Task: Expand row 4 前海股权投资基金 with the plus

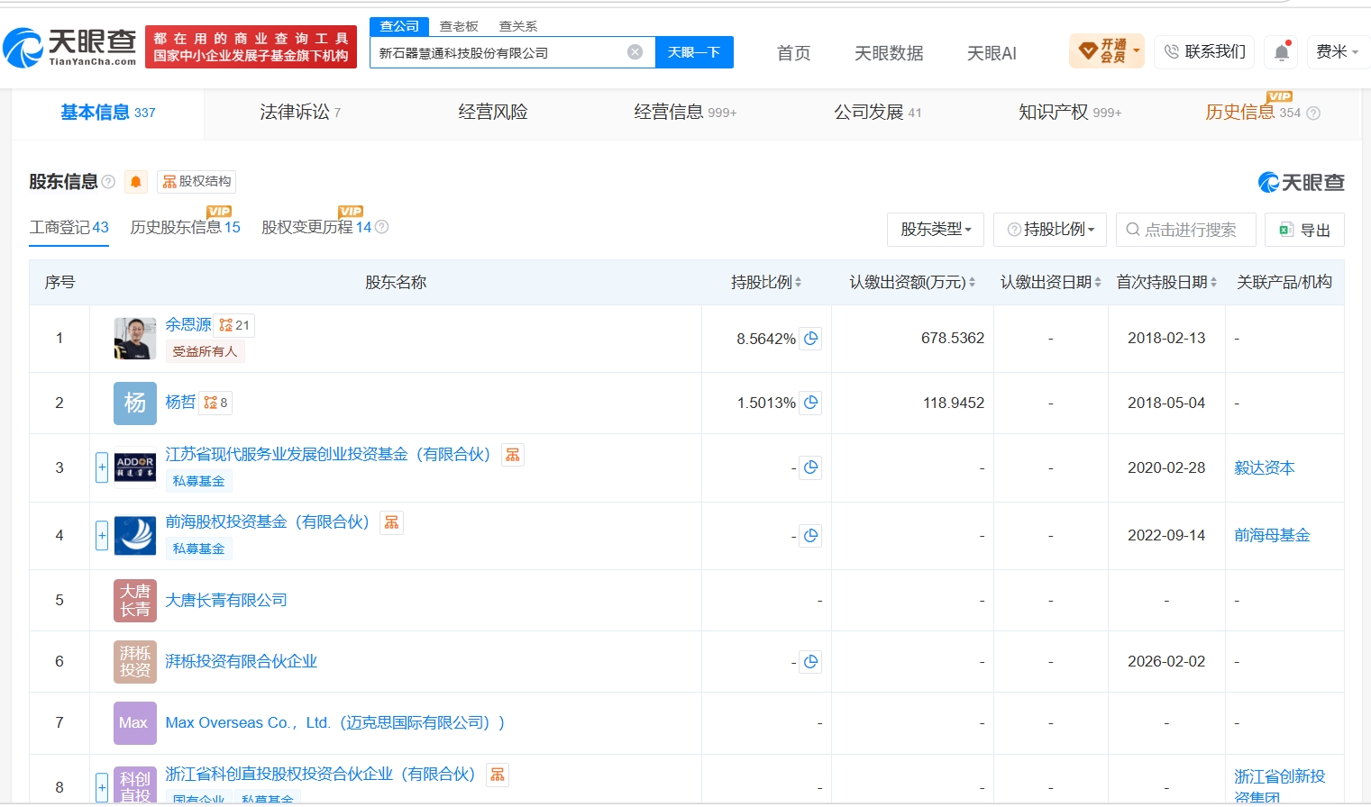Action: point(102,536)
